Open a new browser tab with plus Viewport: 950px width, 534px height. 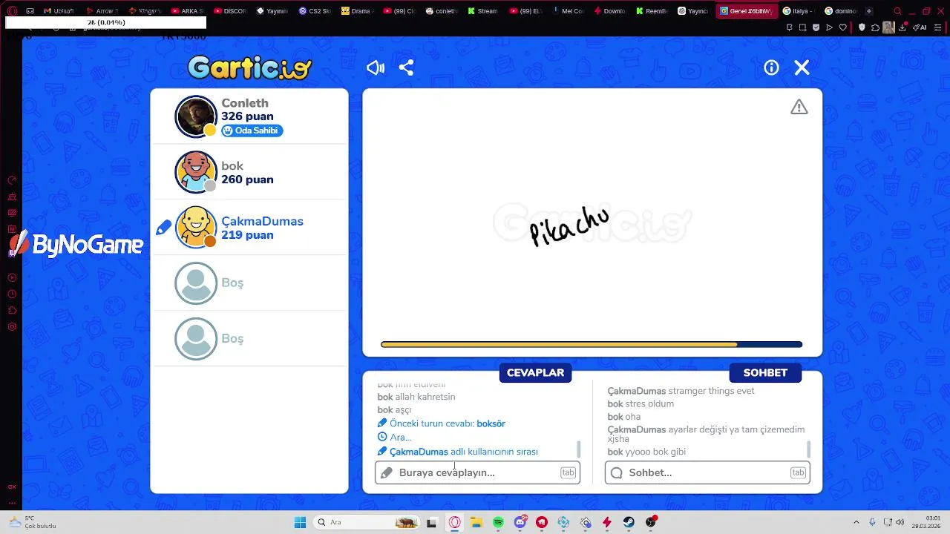click(868, 11)
